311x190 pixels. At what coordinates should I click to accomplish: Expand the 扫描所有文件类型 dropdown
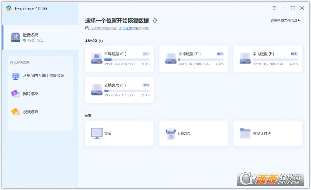click(285, 20)
